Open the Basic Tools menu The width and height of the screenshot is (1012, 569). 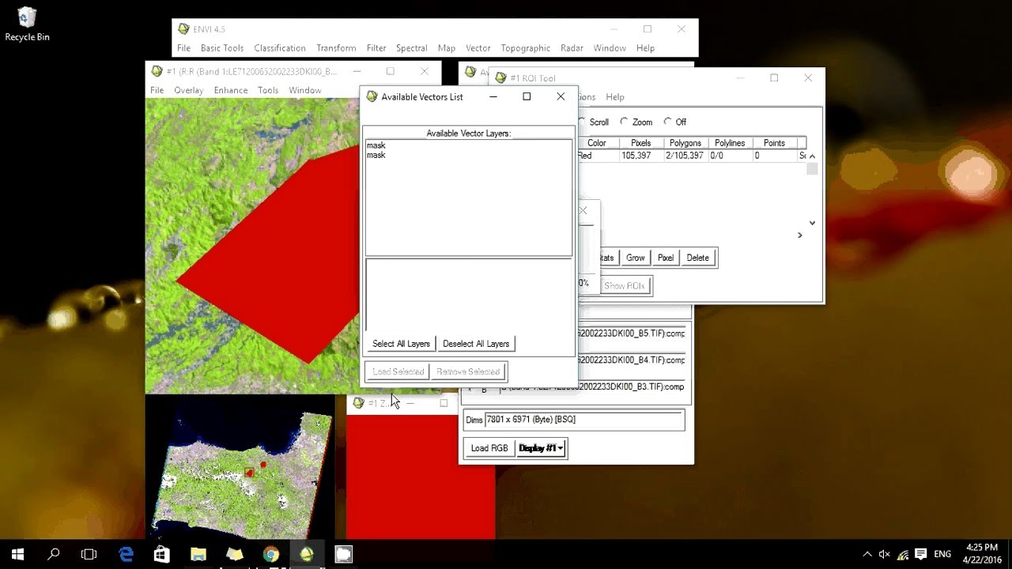pyautogui.click(x=222, y=48)
